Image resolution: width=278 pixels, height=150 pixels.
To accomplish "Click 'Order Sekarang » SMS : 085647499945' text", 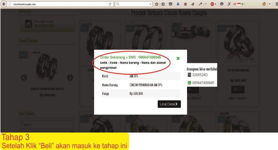I will 131,57.
